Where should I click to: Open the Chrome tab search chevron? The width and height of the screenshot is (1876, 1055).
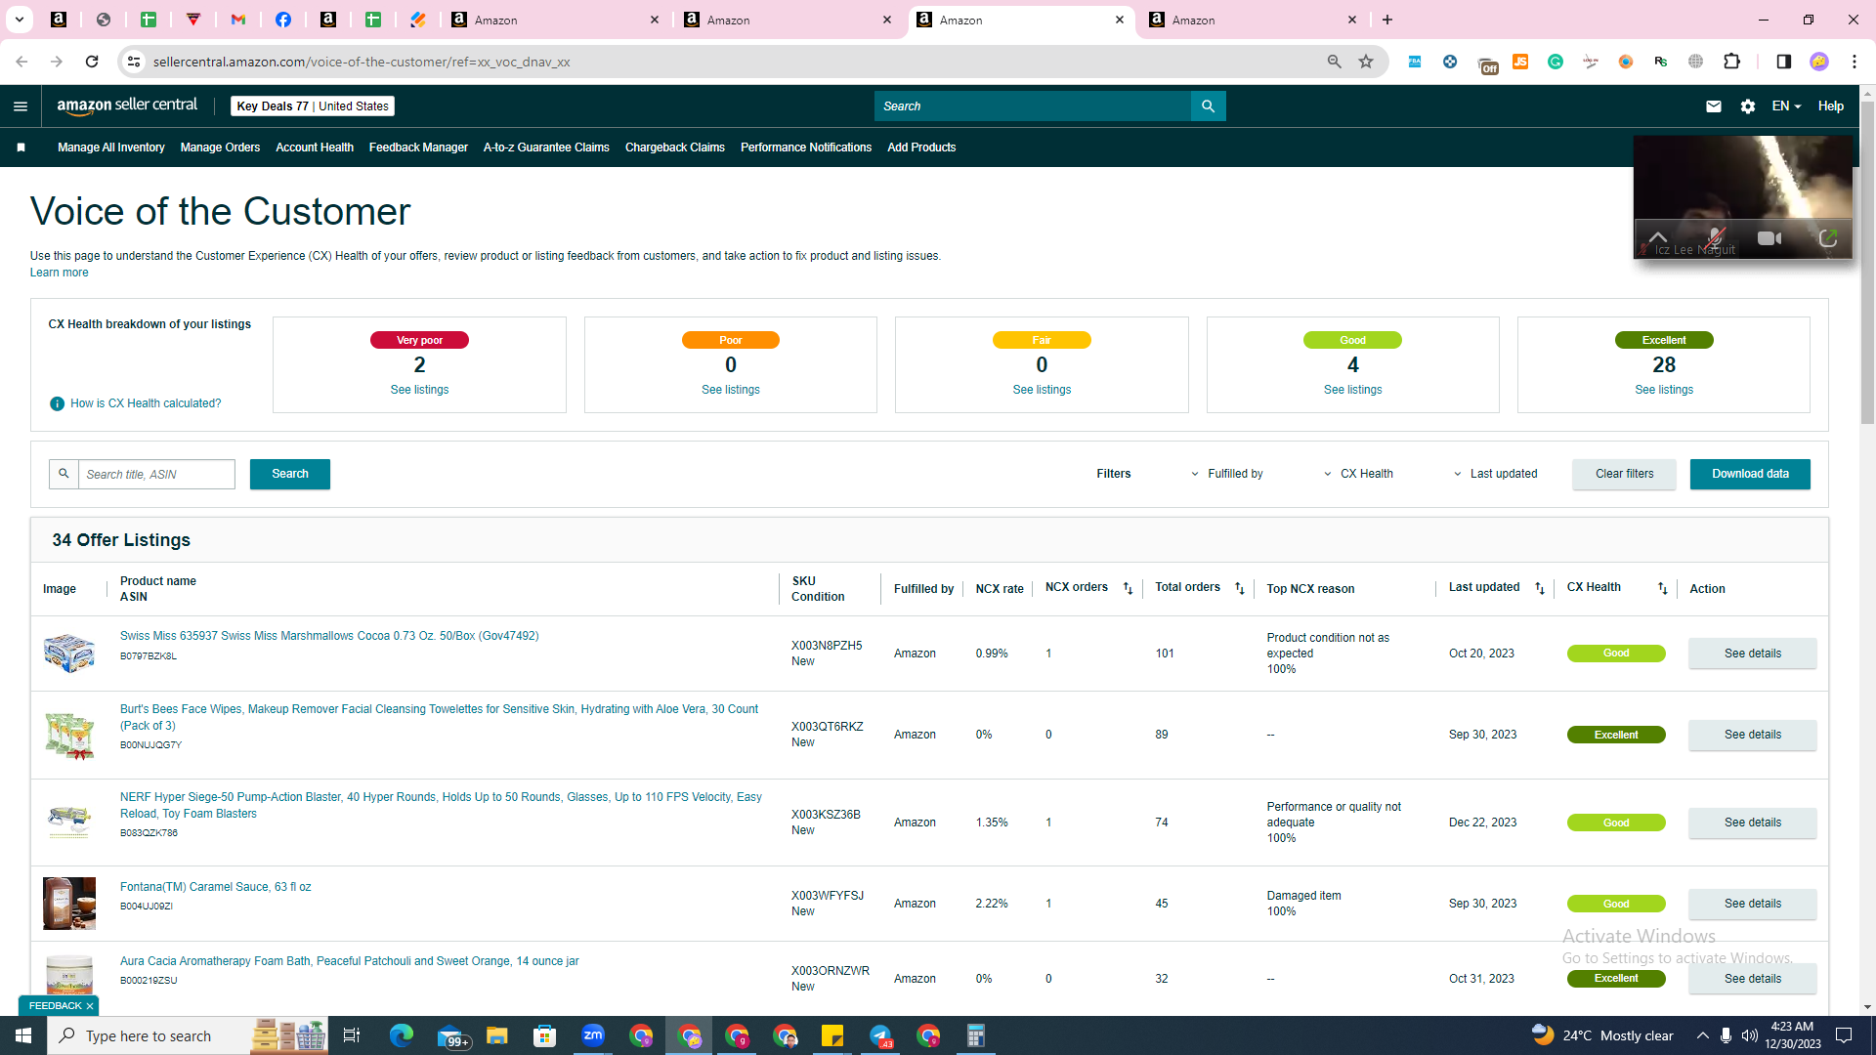(19, 20)
